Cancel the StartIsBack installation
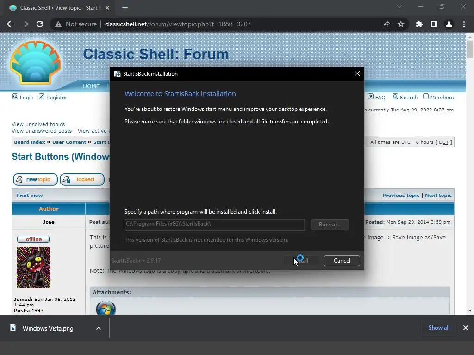 point(342,261)
